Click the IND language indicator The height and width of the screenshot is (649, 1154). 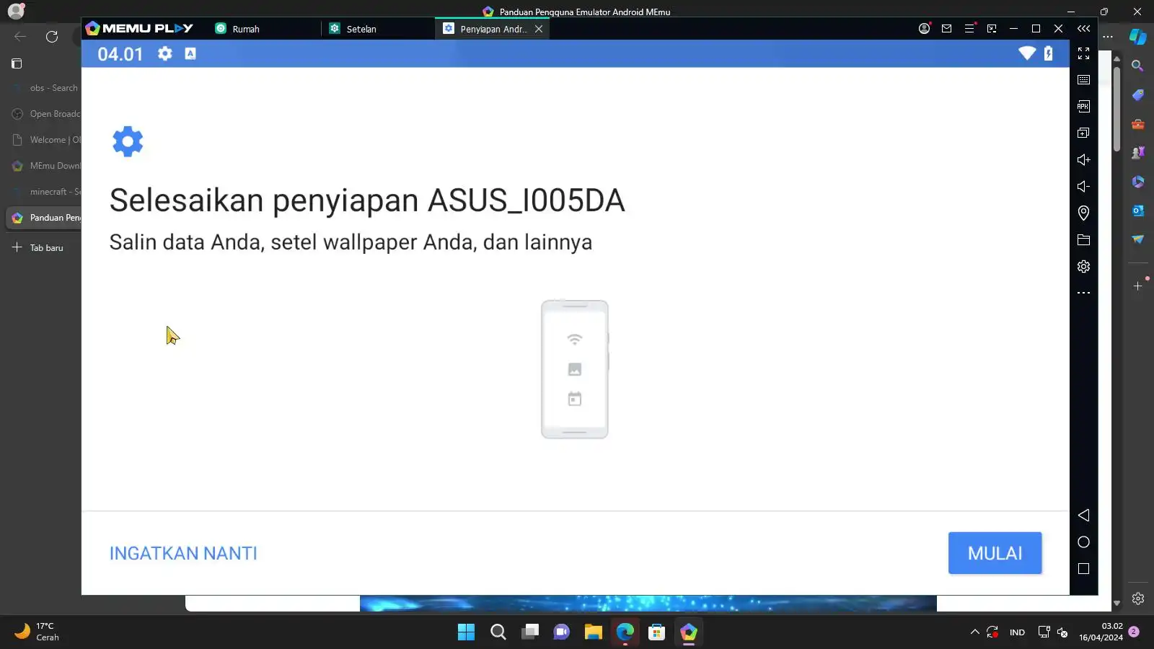point(1017,632)
